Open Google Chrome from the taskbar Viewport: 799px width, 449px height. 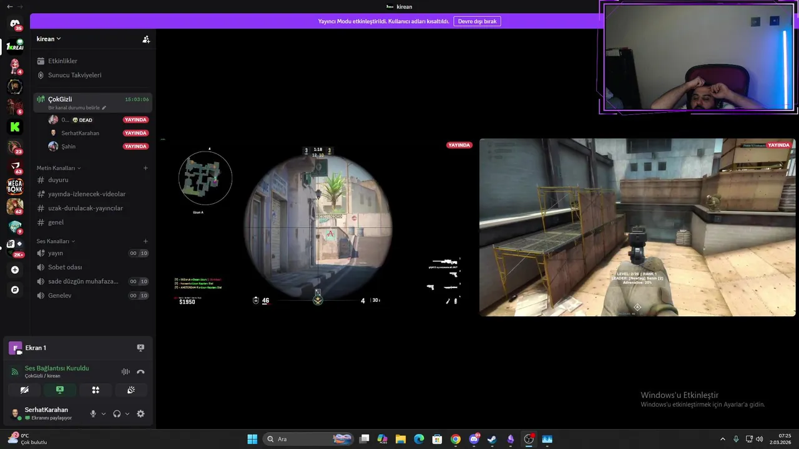click(456, 439)
